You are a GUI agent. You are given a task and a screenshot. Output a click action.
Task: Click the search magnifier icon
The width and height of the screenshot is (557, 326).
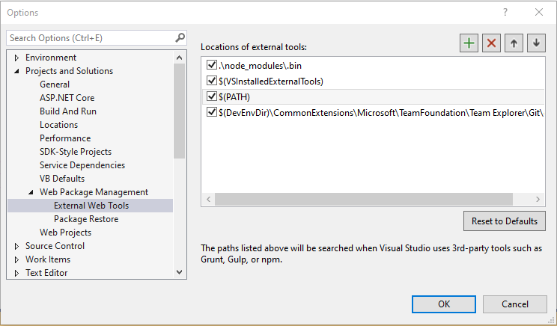[x=180, y=37]
